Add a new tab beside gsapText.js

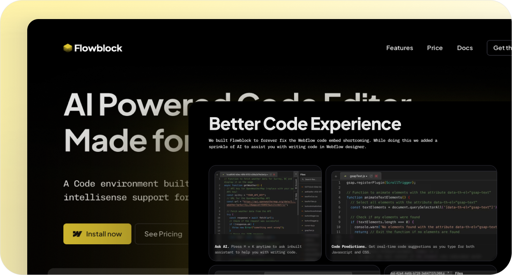(x=336, y=176)
